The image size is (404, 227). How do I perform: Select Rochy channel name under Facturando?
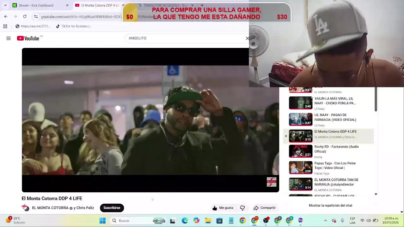point(318,157)
